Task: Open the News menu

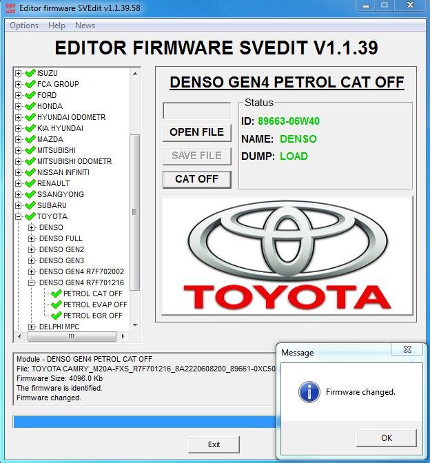Action: [85, 25]
